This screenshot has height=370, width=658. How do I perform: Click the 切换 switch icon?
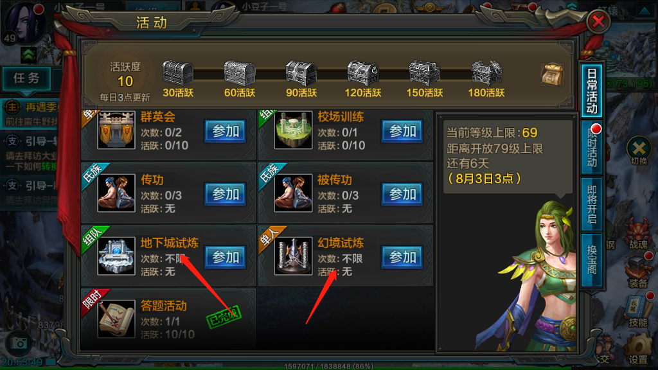(x=639, y=150)
